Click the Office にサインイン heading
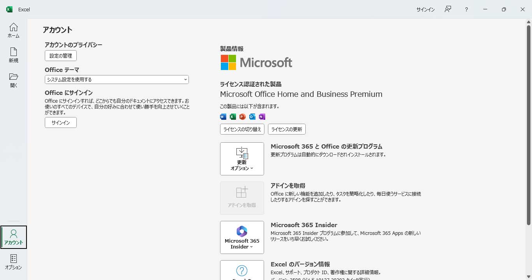 coord(69,93)
